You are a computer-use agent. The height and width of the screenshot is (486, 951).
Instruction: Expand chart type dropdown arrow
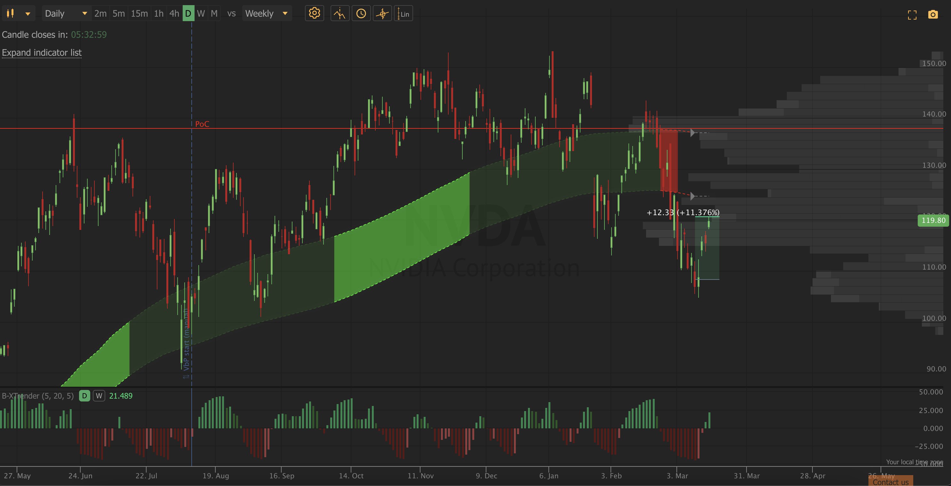click(x=28, y=14)
